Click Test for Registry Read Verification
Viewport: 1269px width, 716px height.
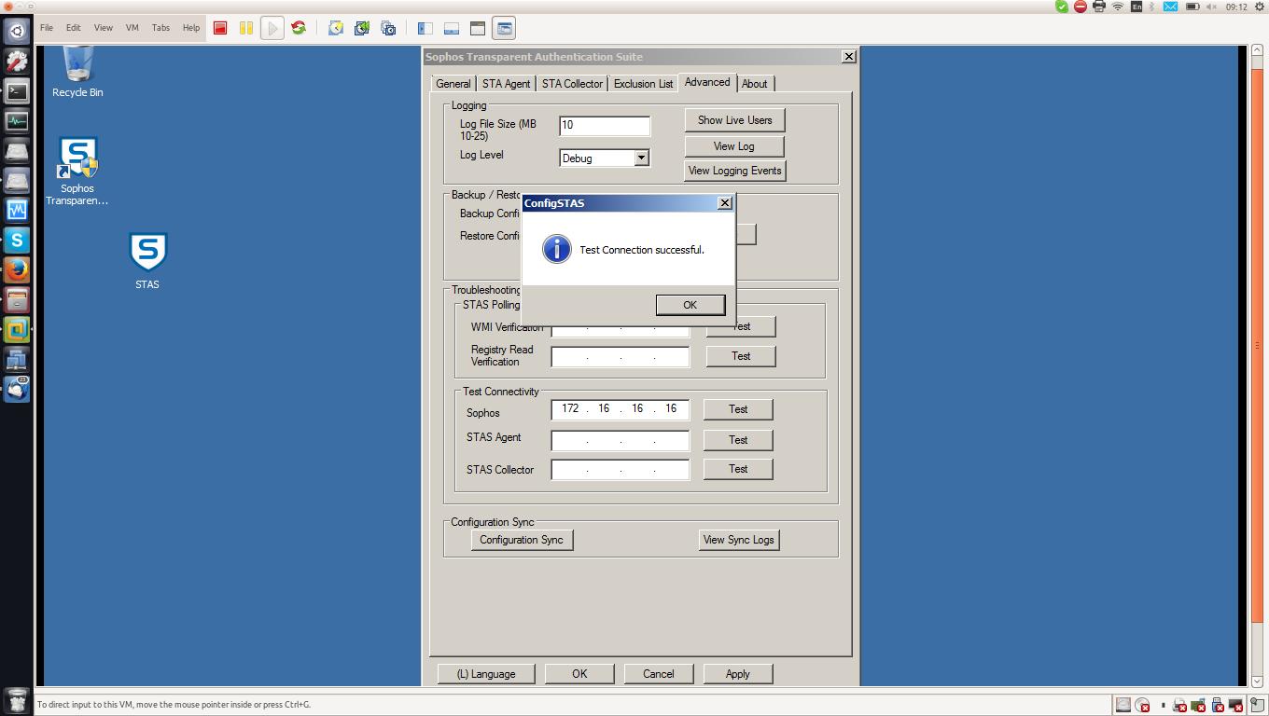(741, 356)
